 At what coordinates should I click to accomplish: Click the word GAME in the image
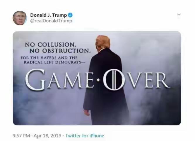point(60,79)
